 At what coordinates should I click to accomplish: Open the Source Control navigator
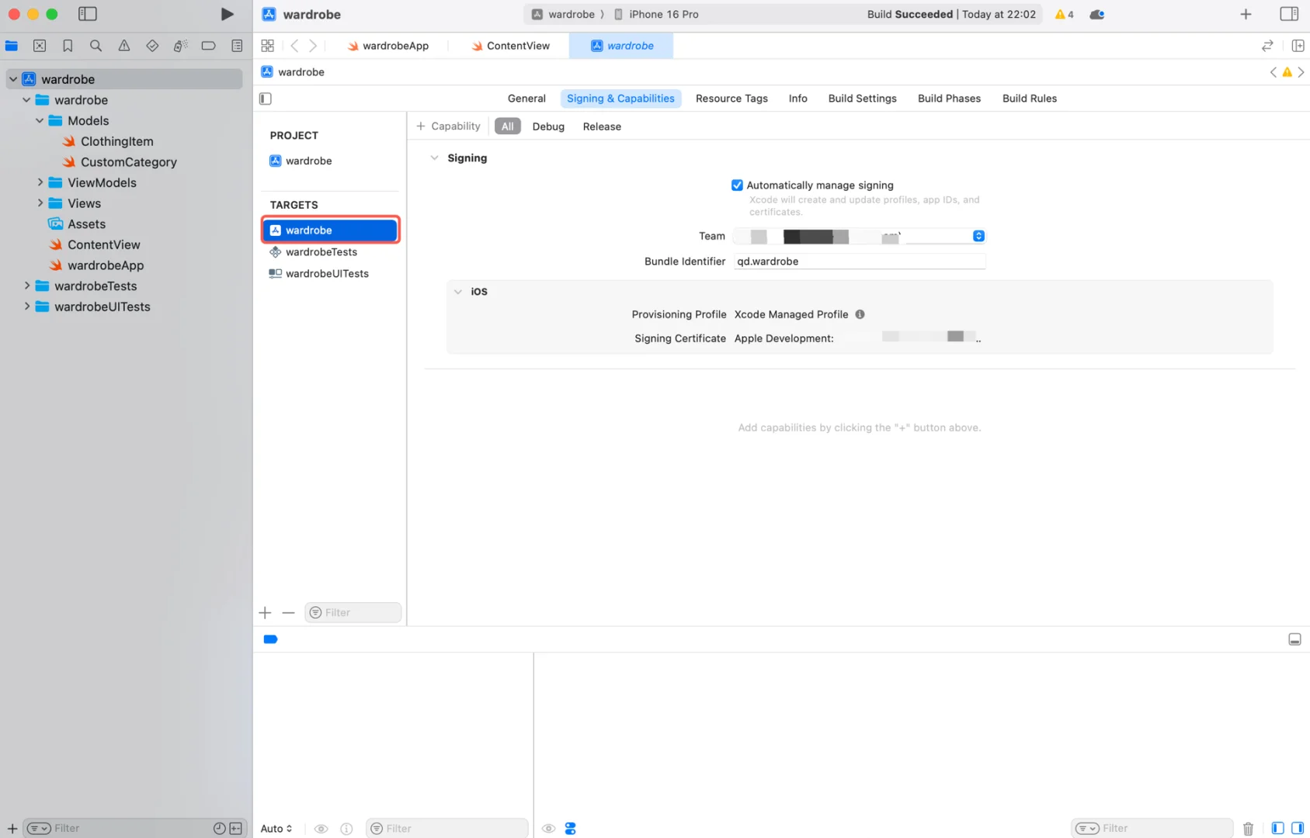(x=40, y=46)
